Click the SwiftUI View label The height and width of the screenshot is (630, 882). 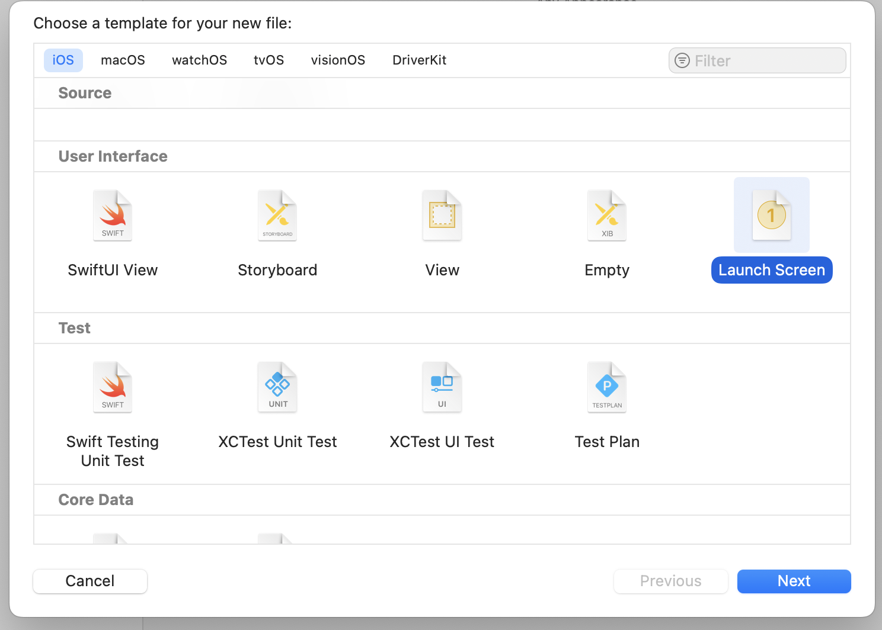[x=113, y=270]
